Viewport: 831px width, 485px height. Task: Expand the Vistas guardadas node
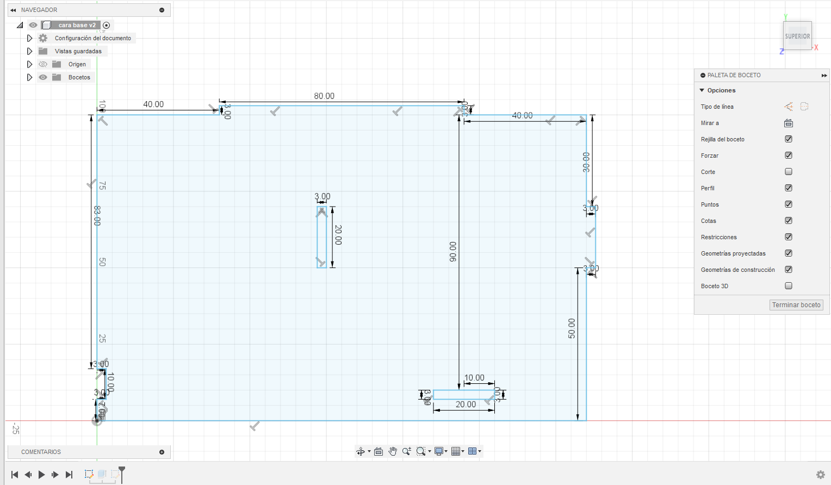coord(30,51)
